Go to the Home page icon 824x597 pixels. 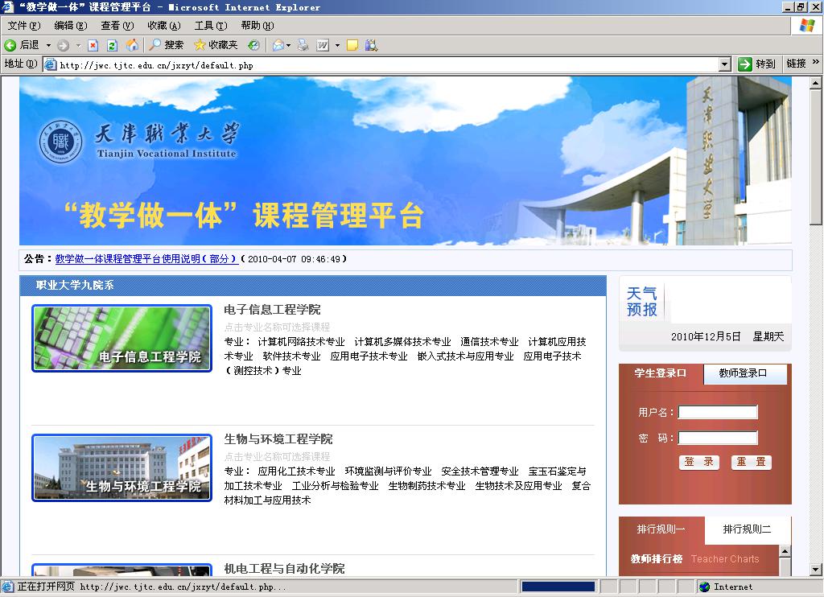point(132,45)
